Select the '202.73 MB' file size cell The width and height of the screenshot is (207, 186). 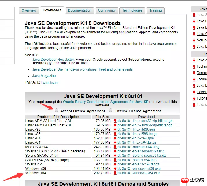102,173
